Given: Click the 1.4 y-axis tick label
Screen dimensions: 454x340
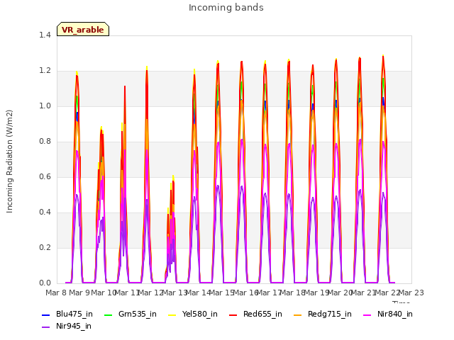Looking at the screenshot, I should [x=45, y=35].
